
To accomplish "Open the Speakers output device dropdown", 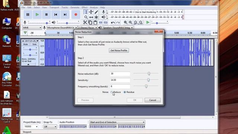I will click(118, 28).
